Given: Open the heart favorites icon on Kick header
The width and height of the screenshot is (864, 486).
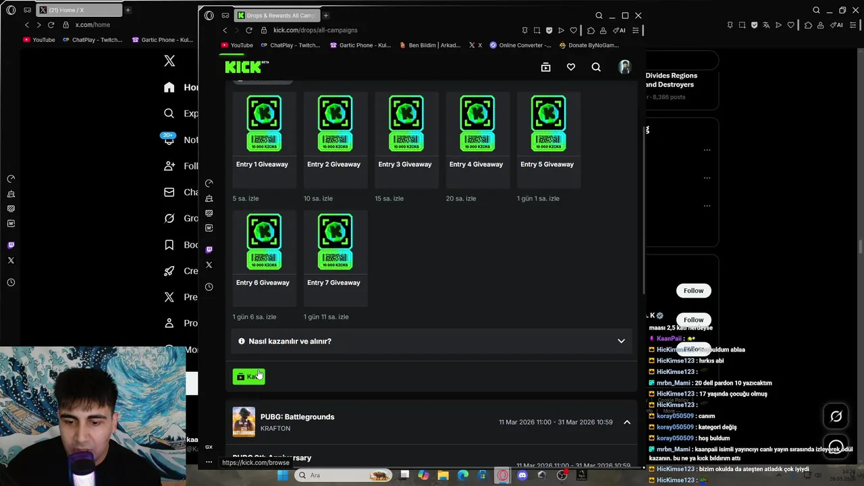Looking at the screenshot, I should [x=571, y=67].
